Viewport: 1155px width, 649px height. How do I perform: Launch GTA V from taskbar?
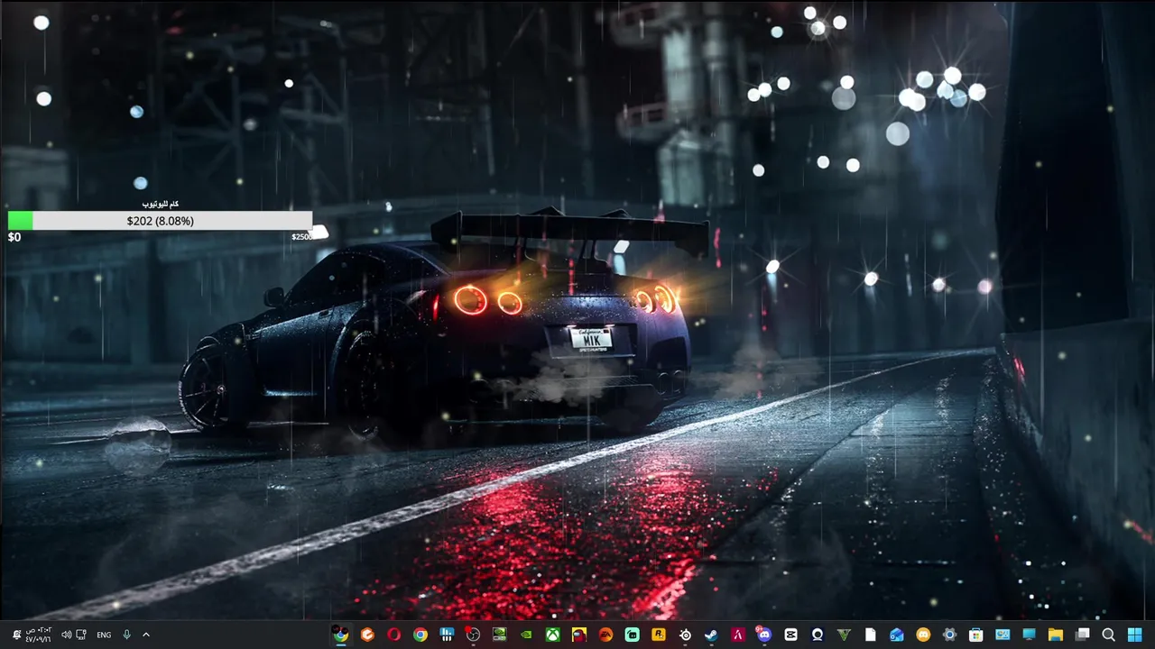(x=844, y=635)
